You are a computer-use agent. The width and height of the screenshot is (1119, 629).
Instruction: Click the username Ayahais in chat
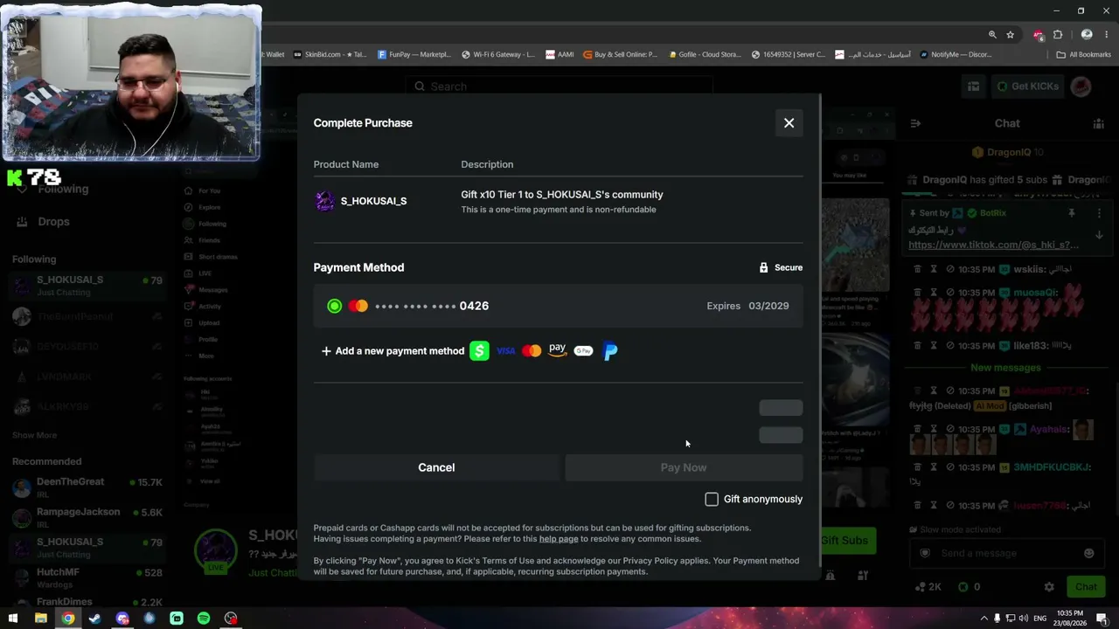pyautogui.click(x=1049, y=429)
